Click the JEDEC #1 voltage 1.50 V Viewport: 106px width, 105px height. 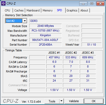pyautogui.click(x=54, y=90)
